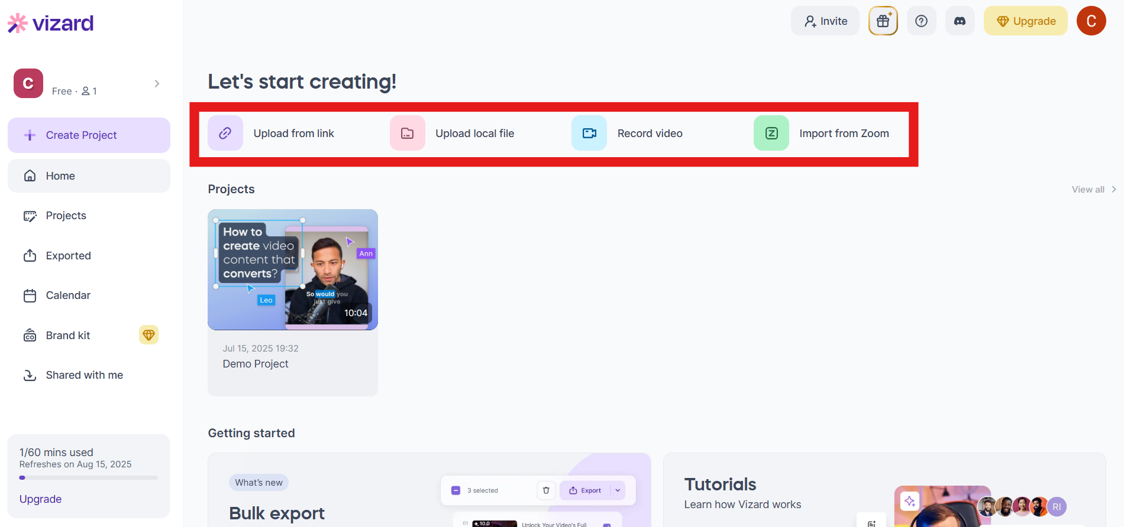Open the Discord community icon
Viewport: 1124px width, 527px height.
pos(960,21)
